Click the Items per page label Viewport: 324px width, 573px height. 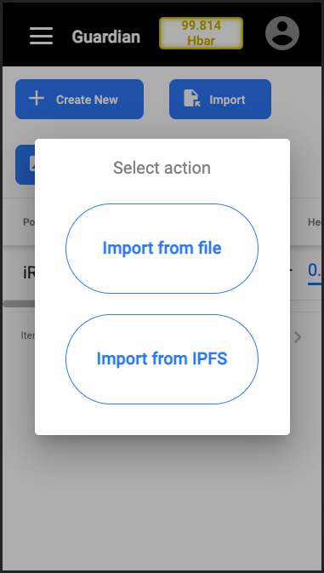(x=28, y=335)
